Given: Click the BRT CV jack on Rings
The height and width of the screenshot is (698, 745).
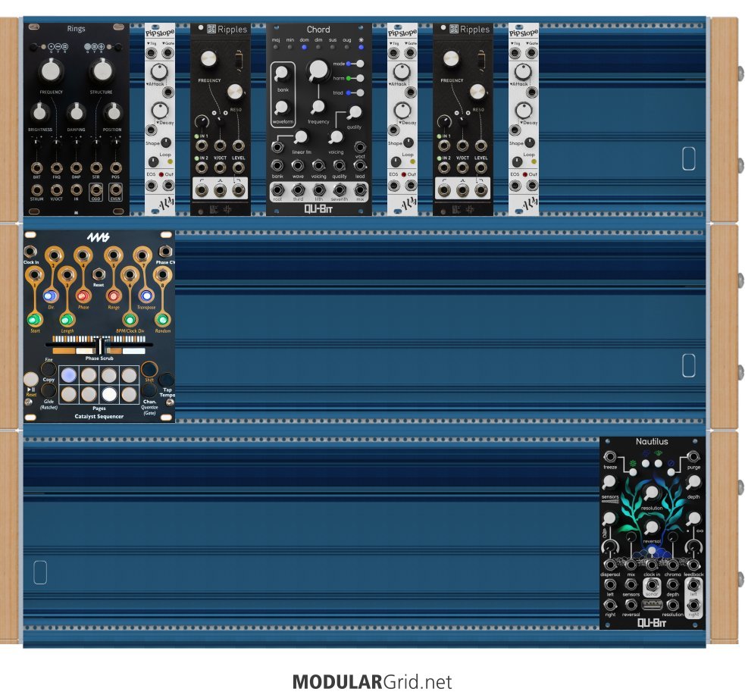Looking at the screenshot, I should point(36,167).
